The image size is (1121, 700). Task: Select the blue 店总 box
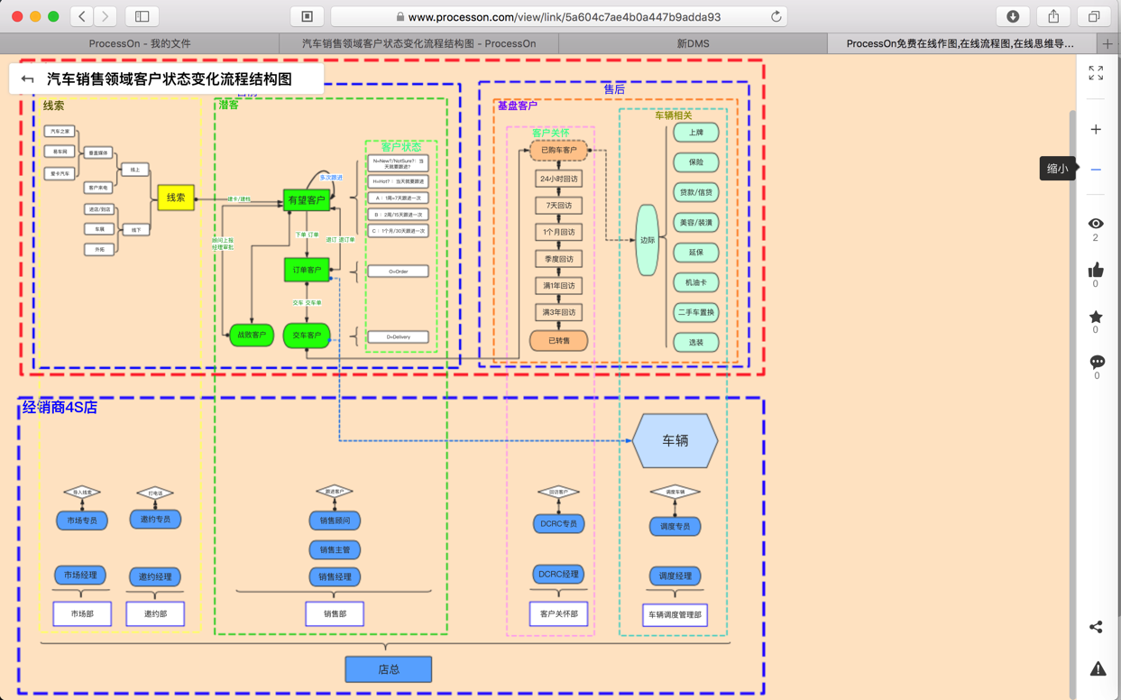[x=389, y=669]
